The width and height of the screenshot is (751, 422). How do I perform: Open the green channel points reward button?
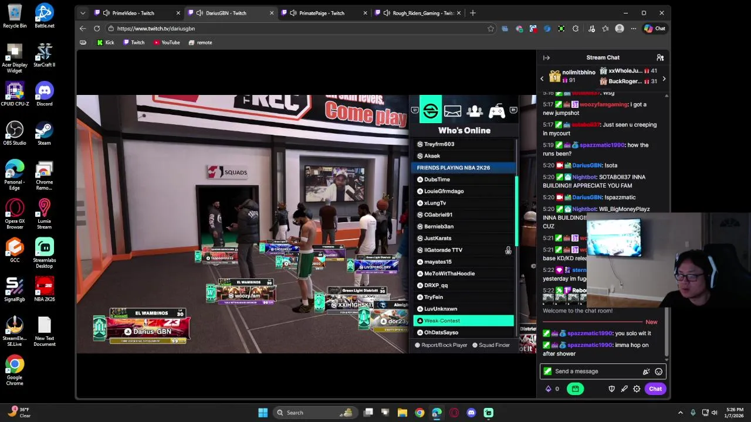coord(575,389)
